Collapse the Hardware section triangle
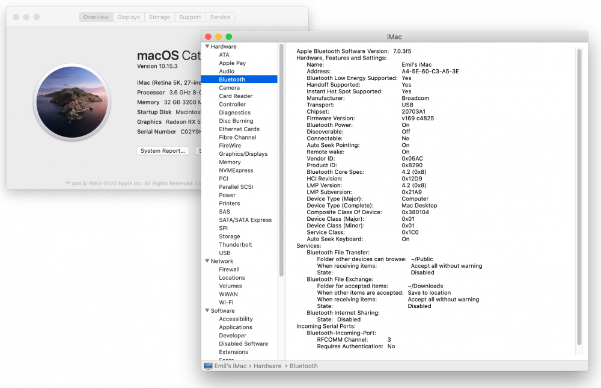The image size is (601, 388). [x=207, y=46]
